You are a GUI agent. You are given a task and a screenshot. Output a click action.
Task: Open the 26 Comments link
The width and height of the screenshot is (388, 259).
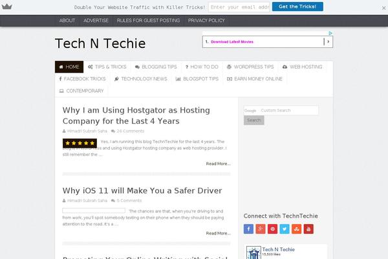point(130,131)
